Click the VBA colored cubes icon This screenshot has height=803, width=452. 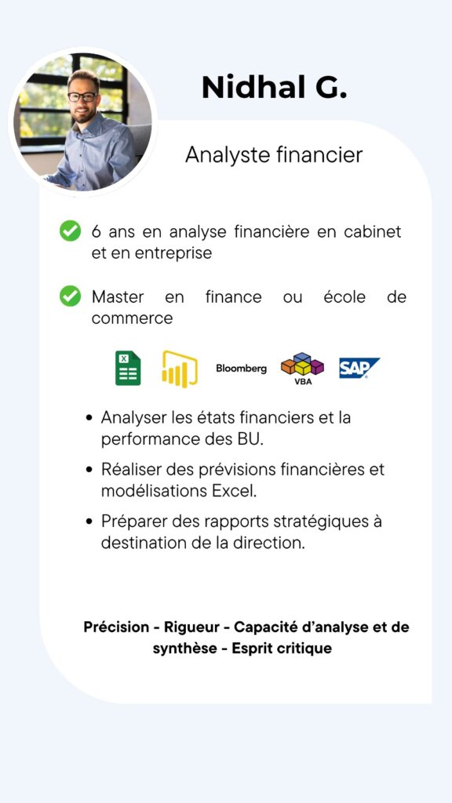(x=303, y=369)
